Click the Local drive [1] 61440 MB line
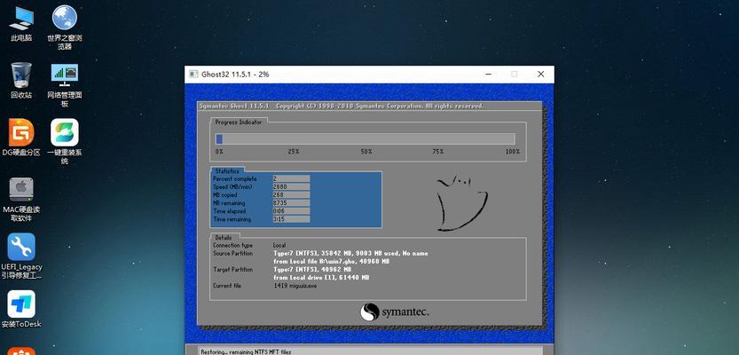The image size is (739, 355). pos(321,278)
